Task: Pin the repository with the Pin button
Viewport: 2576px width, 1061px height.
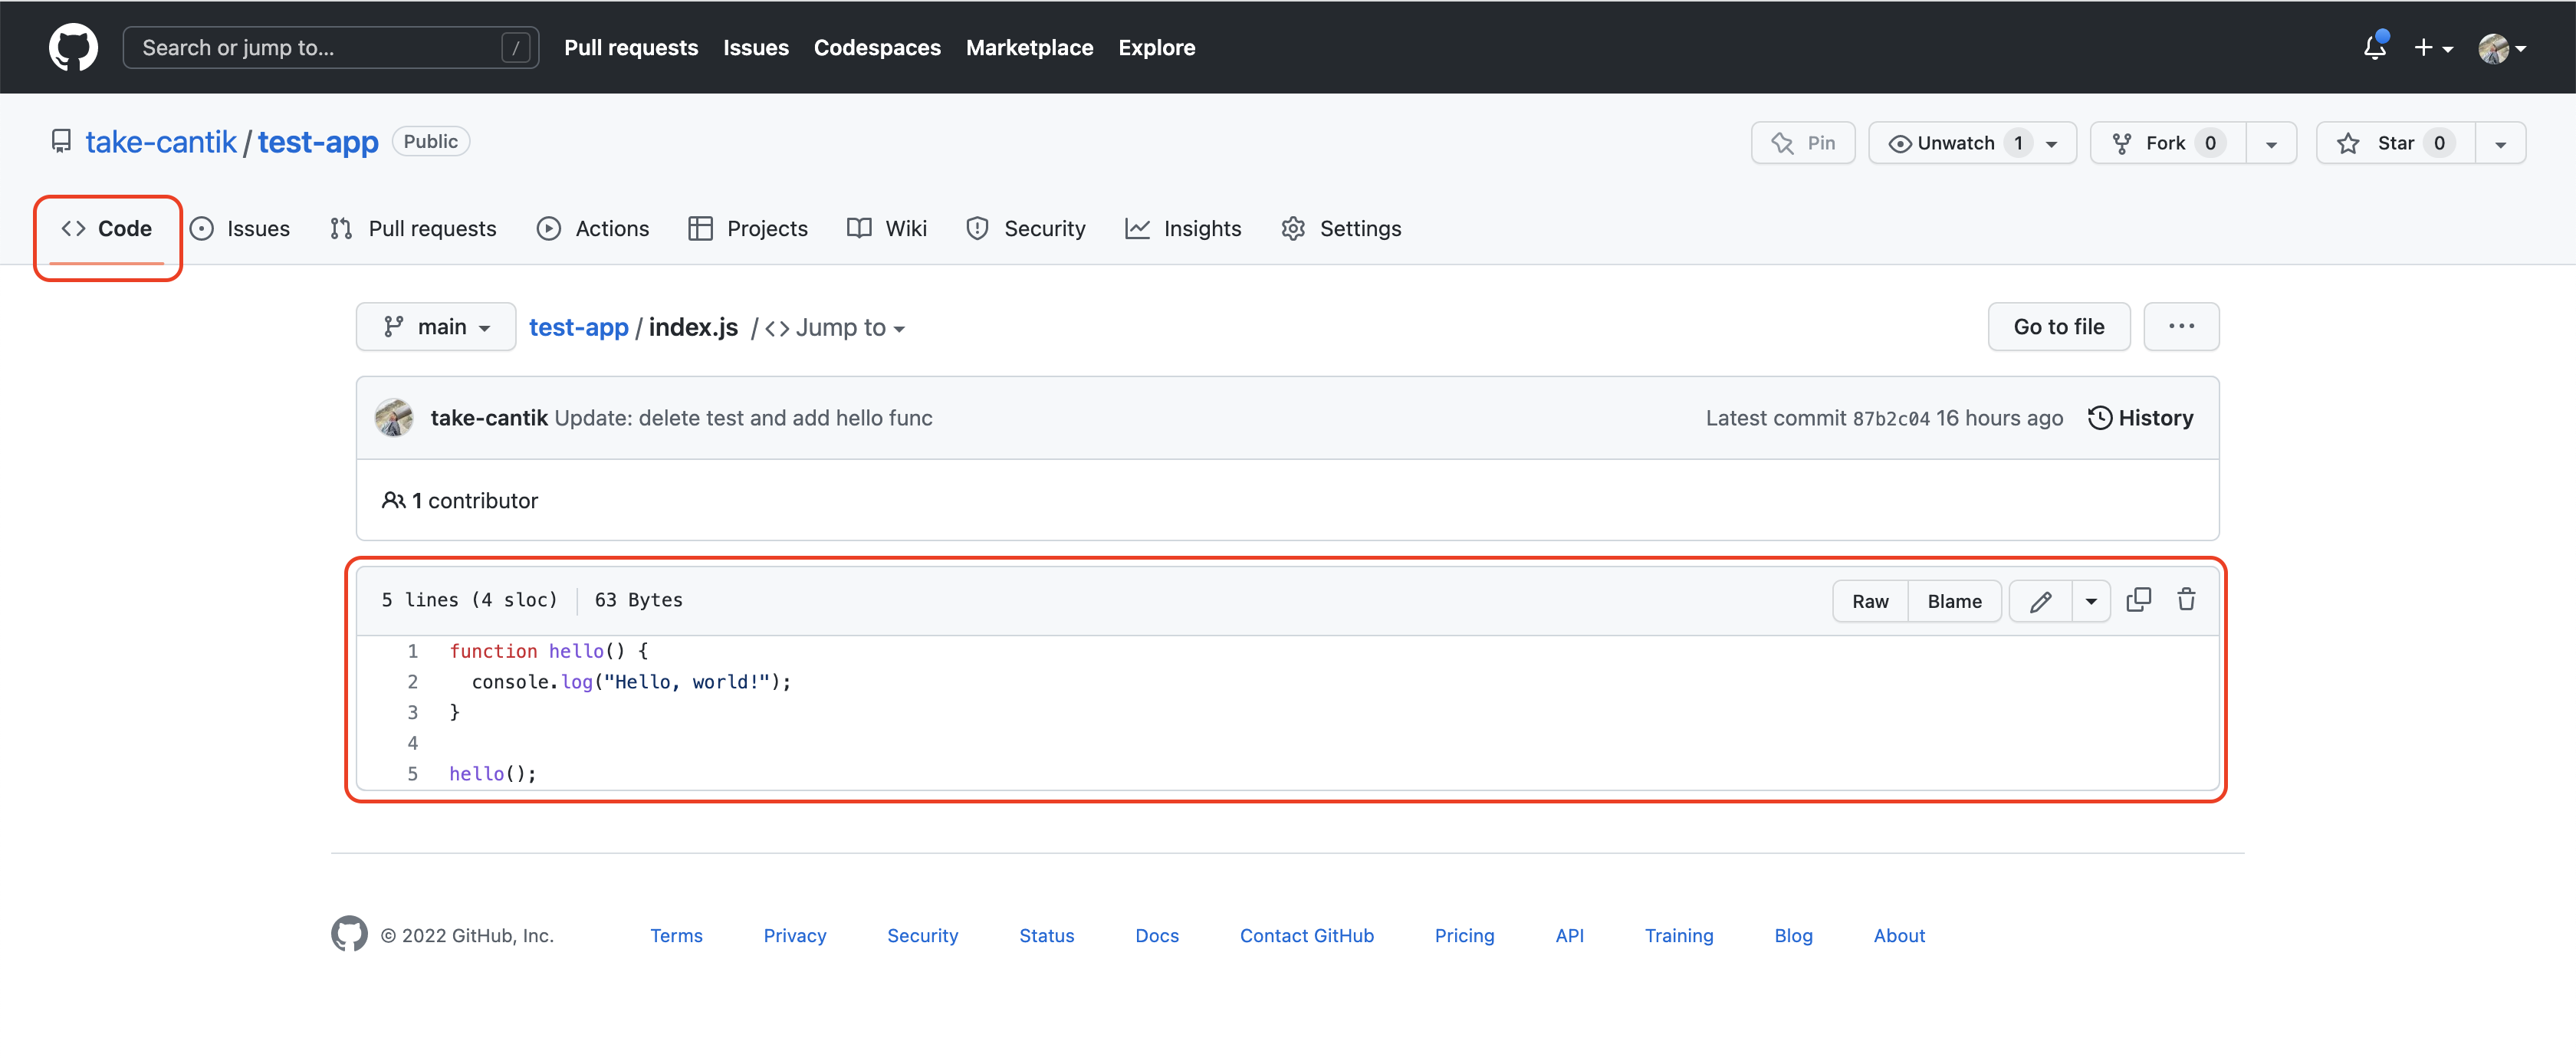Action: click(1803, 143)
